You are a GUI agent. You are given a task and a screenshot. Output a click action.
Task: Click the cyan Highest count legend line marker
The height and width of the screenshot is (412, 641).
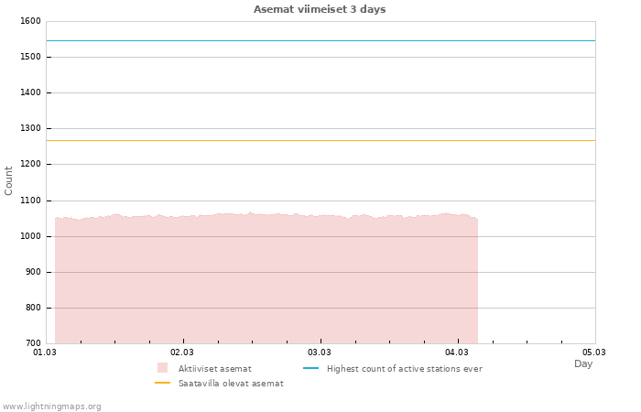(x=310, y=368)
